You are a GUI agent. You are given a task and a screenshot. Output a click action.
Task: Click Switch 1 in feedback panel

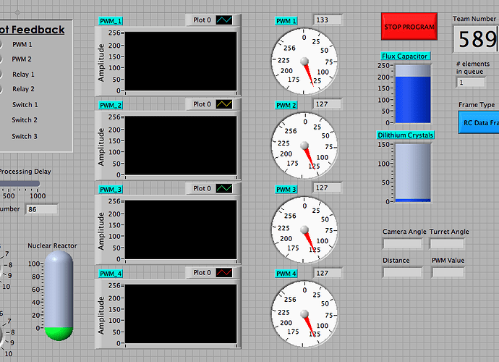(25, 104)
